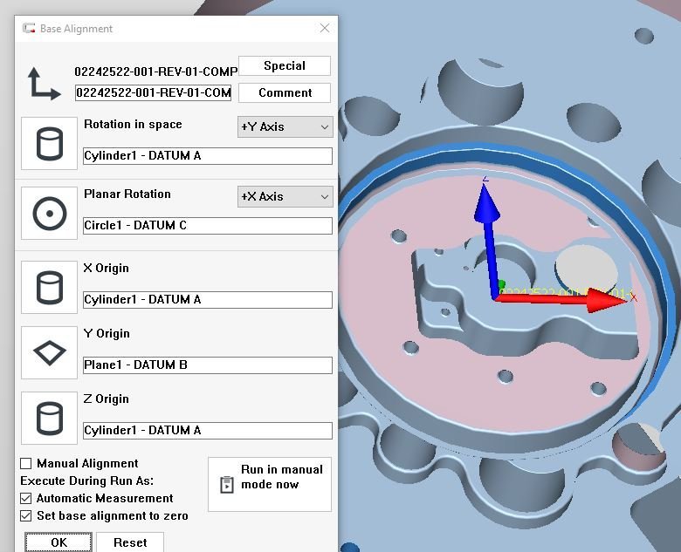Click the white circular pad on the model
Screen dimensions: 681x552
(x=587, y=269)
